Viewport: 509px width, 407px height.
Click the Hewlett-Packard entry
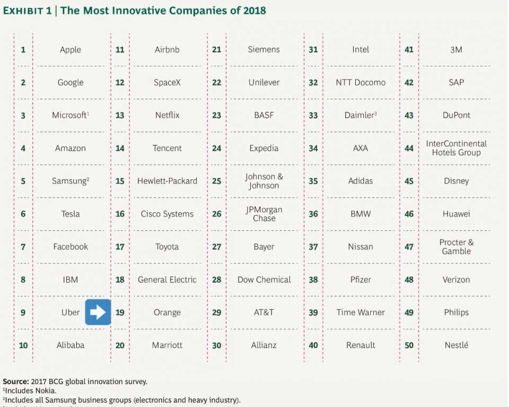pyautogui.click(x=167, y=181)
